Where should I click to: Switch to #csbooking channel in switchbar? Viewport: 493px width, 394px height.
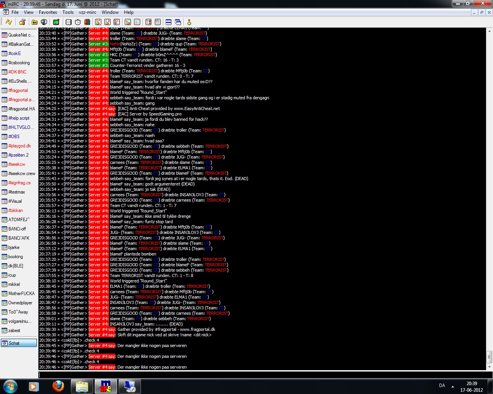[x=19, y=63]
